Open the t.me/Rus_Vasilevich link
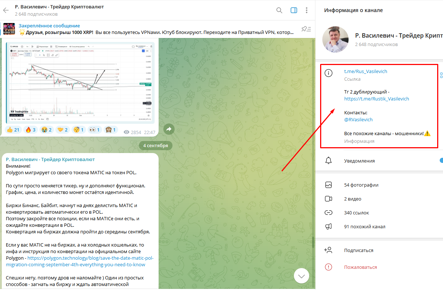 (366, 71)
